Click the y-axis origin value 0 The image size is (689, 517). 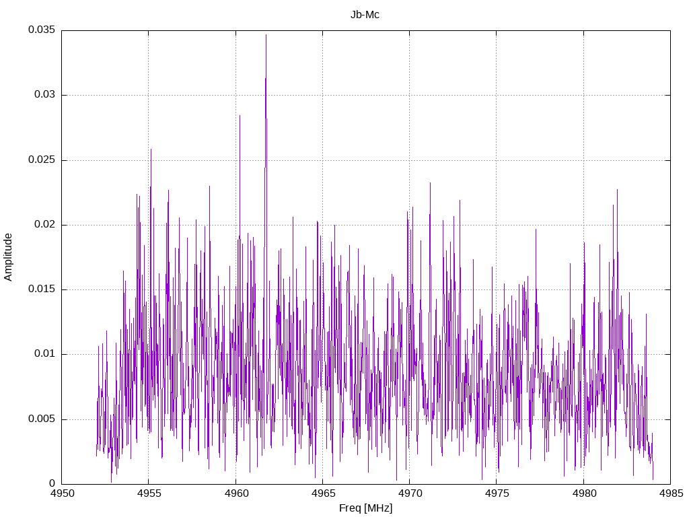pos(52,483)
